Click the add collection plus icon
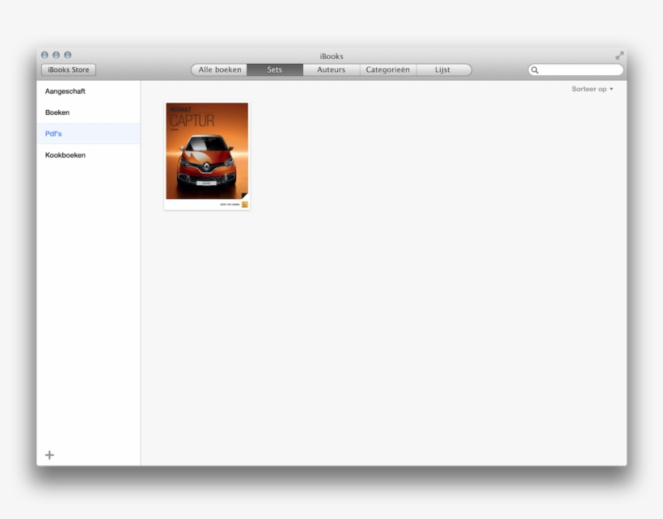The height and width of the screenshot is (519, 663). (50, 454)
